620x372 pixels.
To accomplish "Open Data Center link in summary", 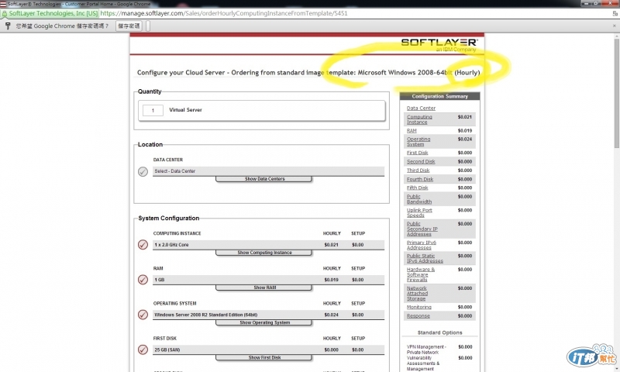I will click(421, 108).
